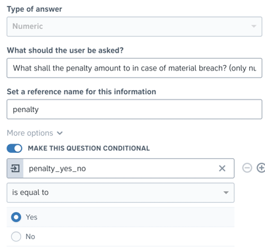The image size is (265, 249).
Task: Open the 'is equal to' operator dropdown
Action: pos(121,192)
